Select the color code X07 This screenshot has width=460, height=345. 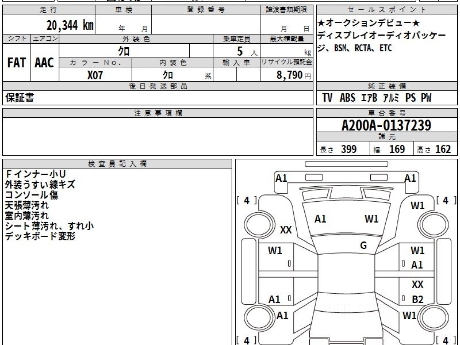click(x=95, y=75)
